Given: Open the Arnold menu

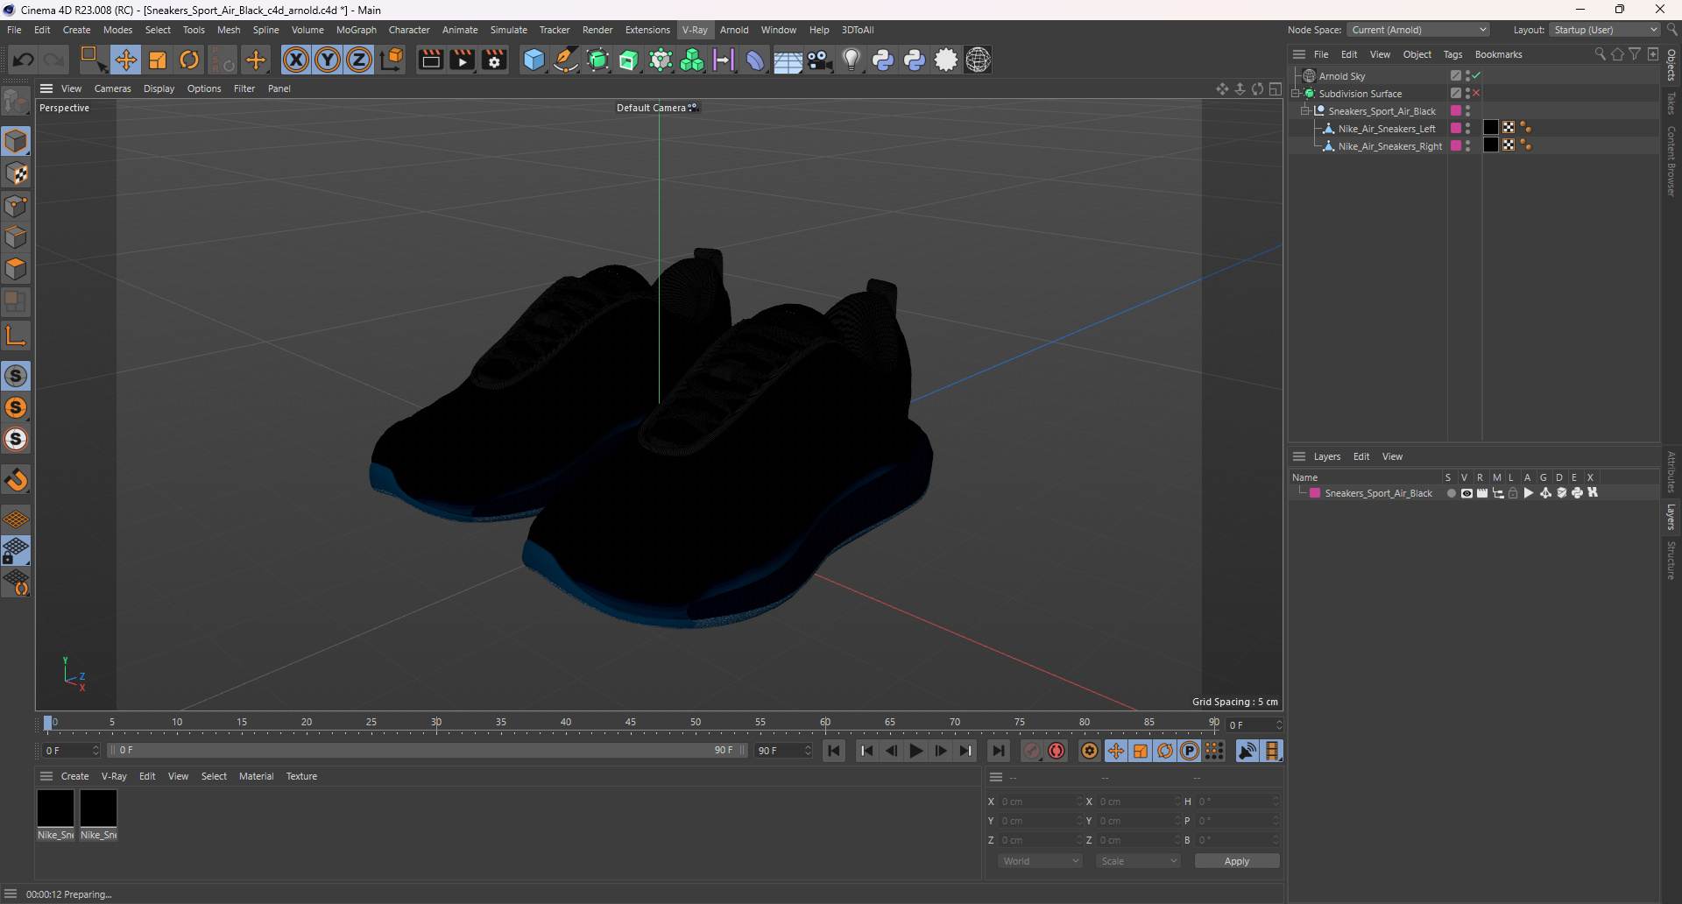Looking at the screenshot, I should [734, 30].
